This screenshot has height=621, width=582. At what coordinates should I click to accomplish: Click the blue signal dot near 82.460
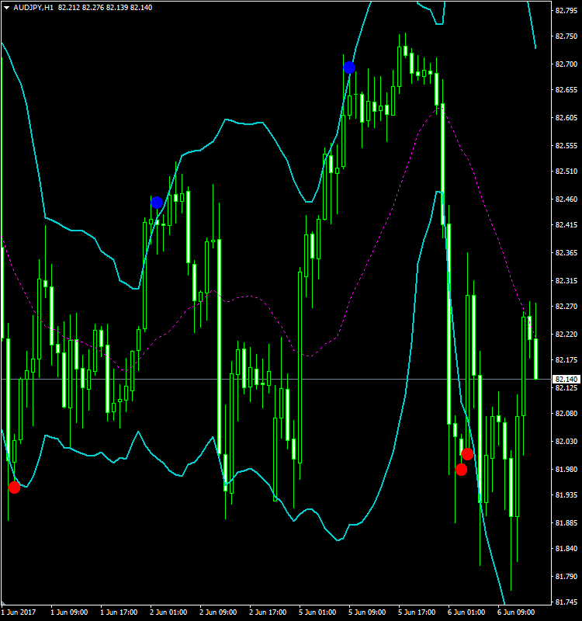pos(157,203)
